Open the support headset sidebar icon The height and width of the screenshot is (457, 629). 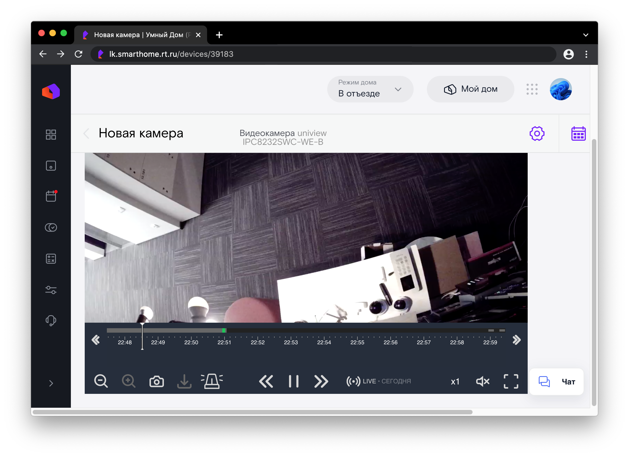51,320
